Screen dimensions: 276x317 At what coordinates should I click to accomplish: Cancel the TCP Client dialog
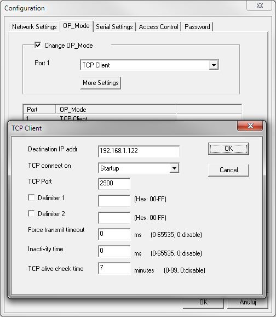click(228, 170)
